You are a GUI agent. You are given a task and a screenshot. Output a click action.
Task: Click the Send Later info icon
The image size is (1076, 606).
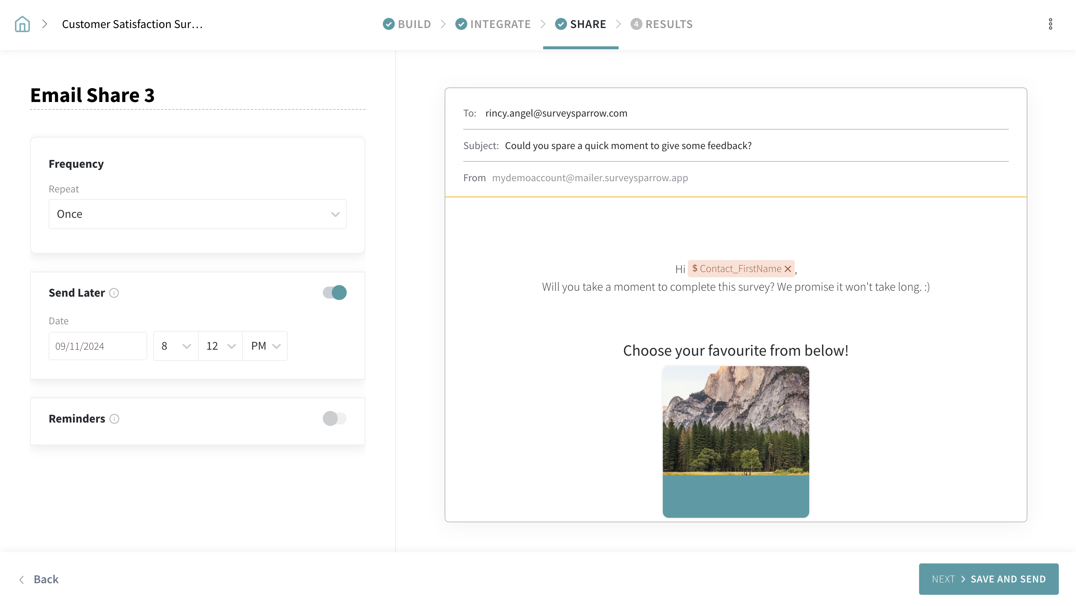tap(114, 293)
